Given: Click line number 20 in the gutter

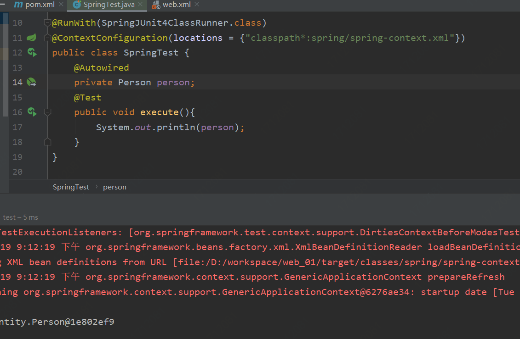Looking at the screenshot, I should (x=17, y=172).
